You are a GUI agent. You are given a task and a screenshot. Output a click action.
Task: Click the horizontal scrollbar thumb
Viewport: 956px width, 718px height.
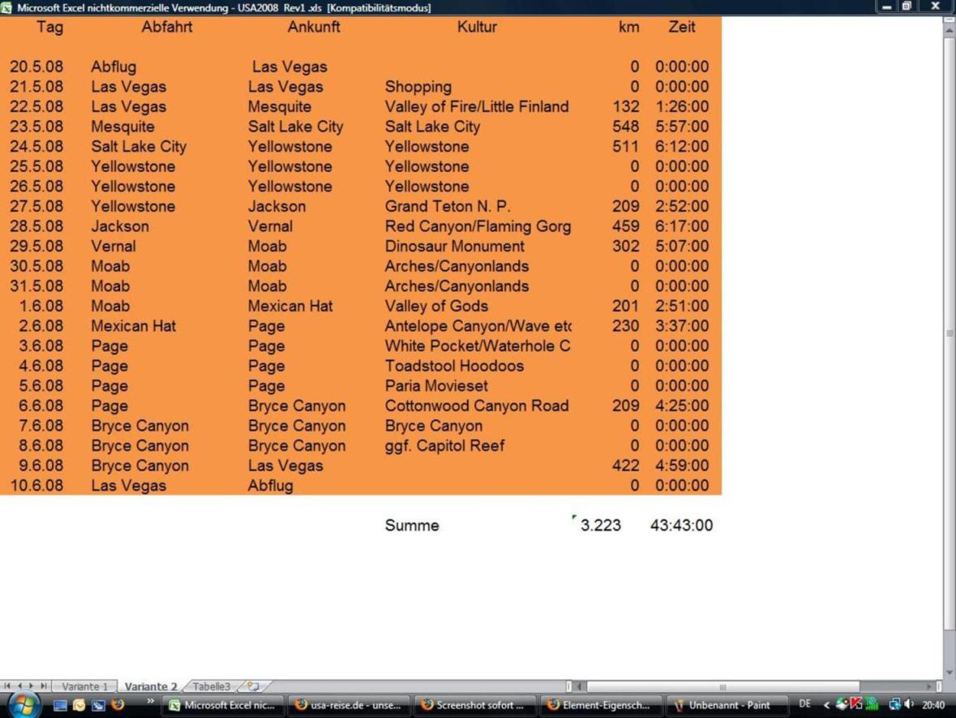722,686
